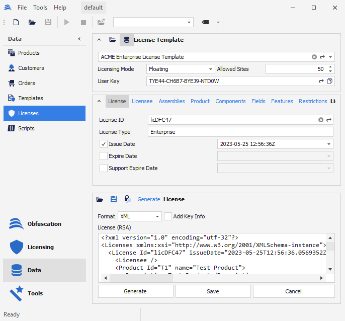
Task: Open the Licensing Mode dropdown
Action: tap(211, 69)
